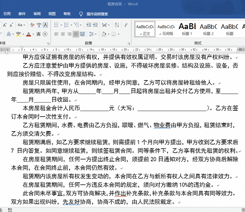This screenshot has width=245, height=212.
Task: Click the Grow Font size icon
Action: [5, 25]
